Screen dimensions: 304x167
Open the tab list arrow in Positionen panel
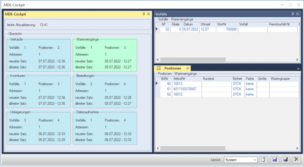pos(298,69)
